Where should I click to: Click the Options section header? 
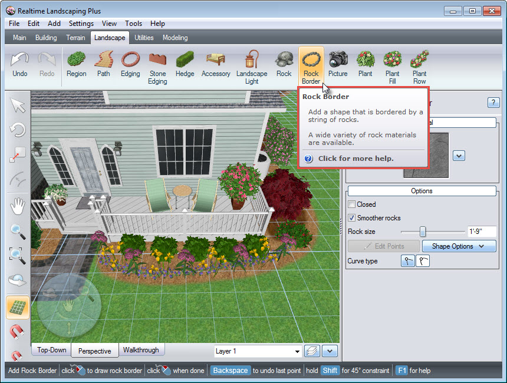pos(422,191)
